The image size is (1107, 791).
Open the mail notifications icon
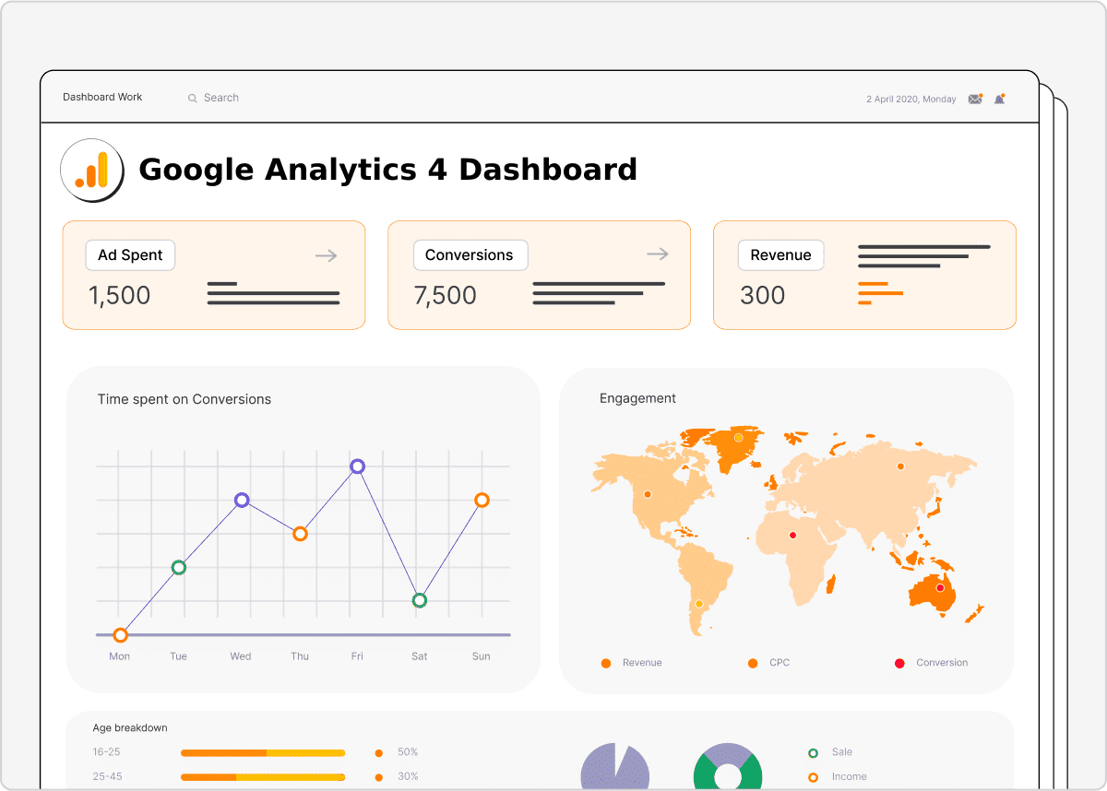[975, 98]
